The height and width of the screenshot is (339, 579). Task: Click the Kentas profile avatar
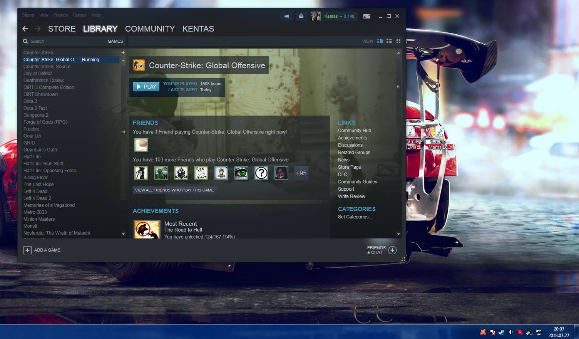click(x=316, y=16)
